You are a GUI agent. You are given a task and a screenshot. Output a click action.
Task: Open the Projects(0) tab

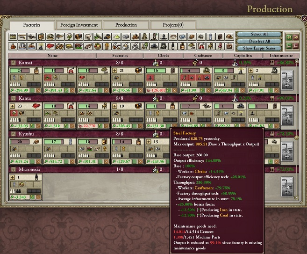(173, 25)
